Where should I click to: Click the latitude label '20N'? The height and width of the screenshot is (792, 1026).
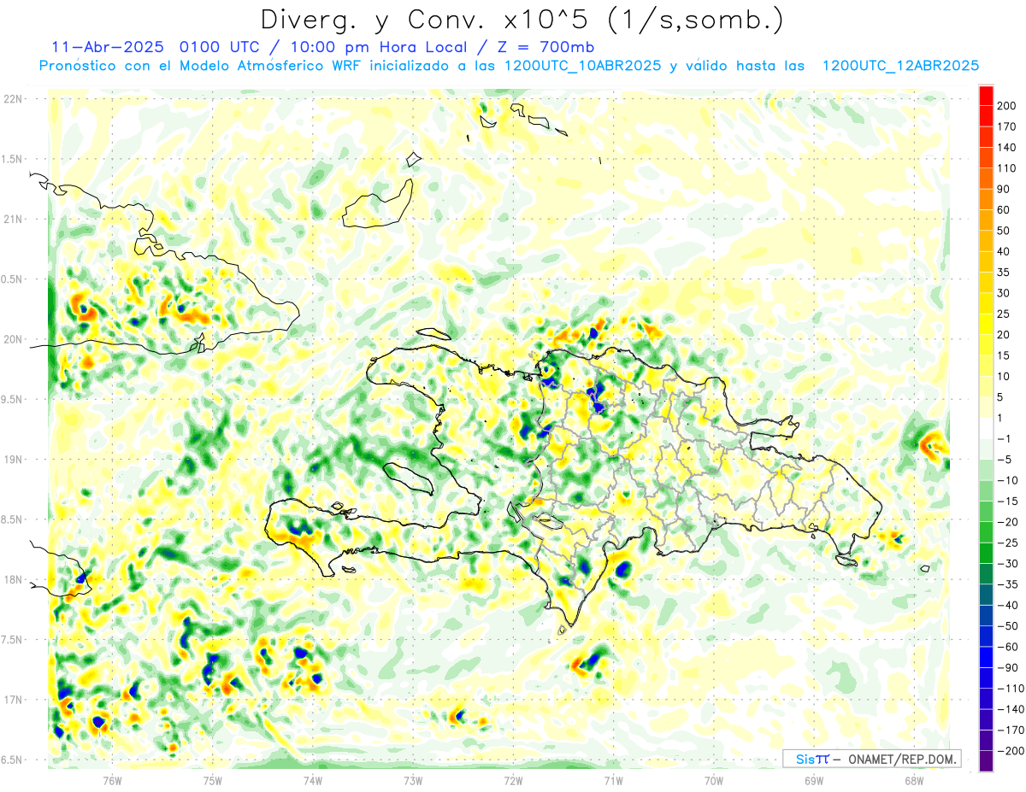tap(14, 339)
